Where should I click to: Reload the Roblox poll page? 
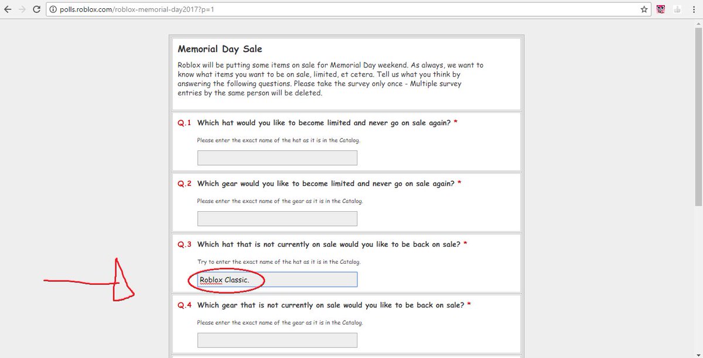pos(36,9)
